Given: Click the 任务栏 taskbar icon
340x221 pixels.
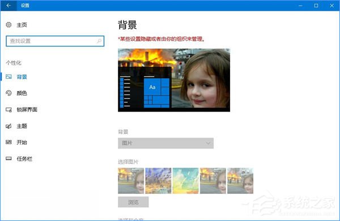Looking at the screenshot, I should pos(8,159).
